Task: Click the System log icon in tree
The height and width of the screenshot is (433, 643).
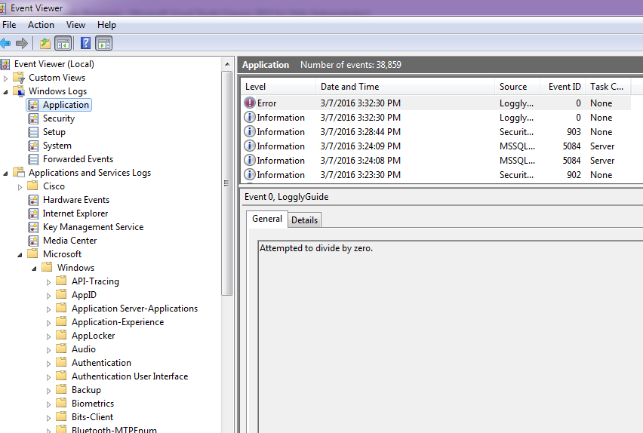Action: [33, 146]
